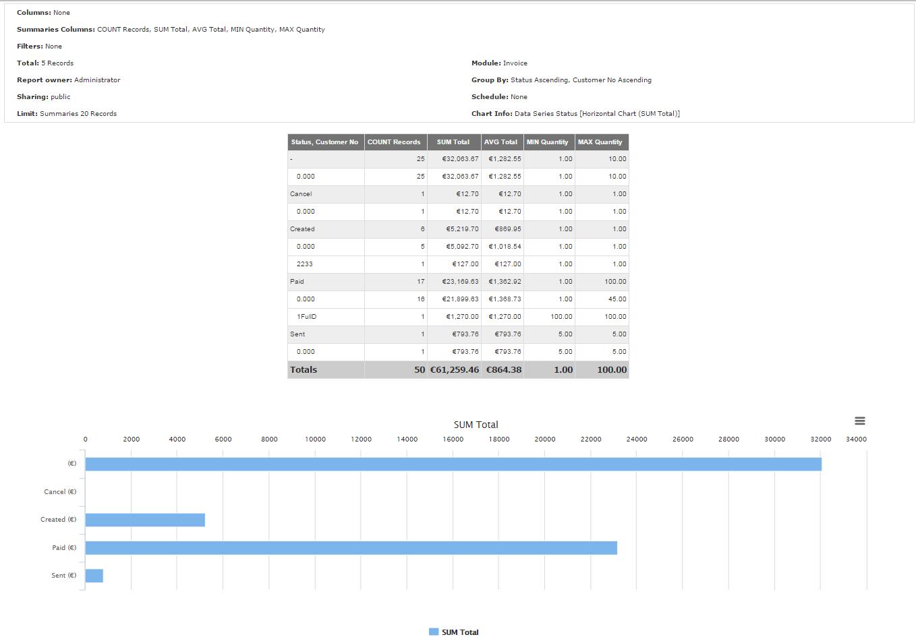Image resolution: width=916 pixels, height=639 pixels.
Task: Select the COUNT Records column header
Action: click(x=394, y=142)
